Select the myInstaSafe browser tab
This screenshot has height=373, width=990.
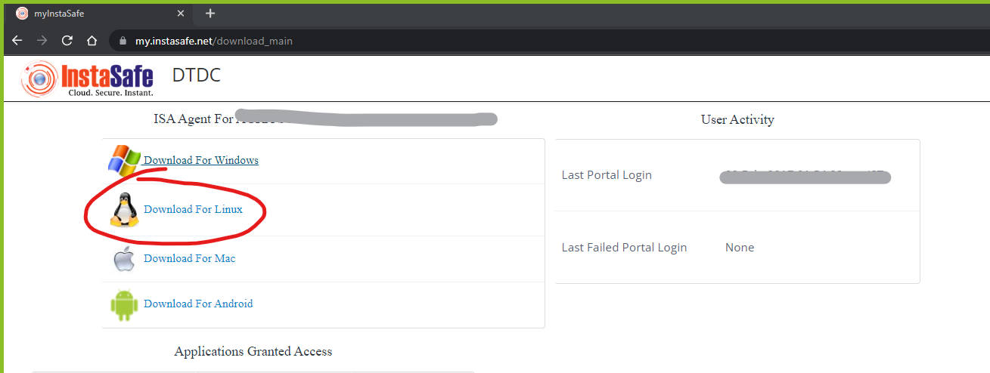(100, 14)
